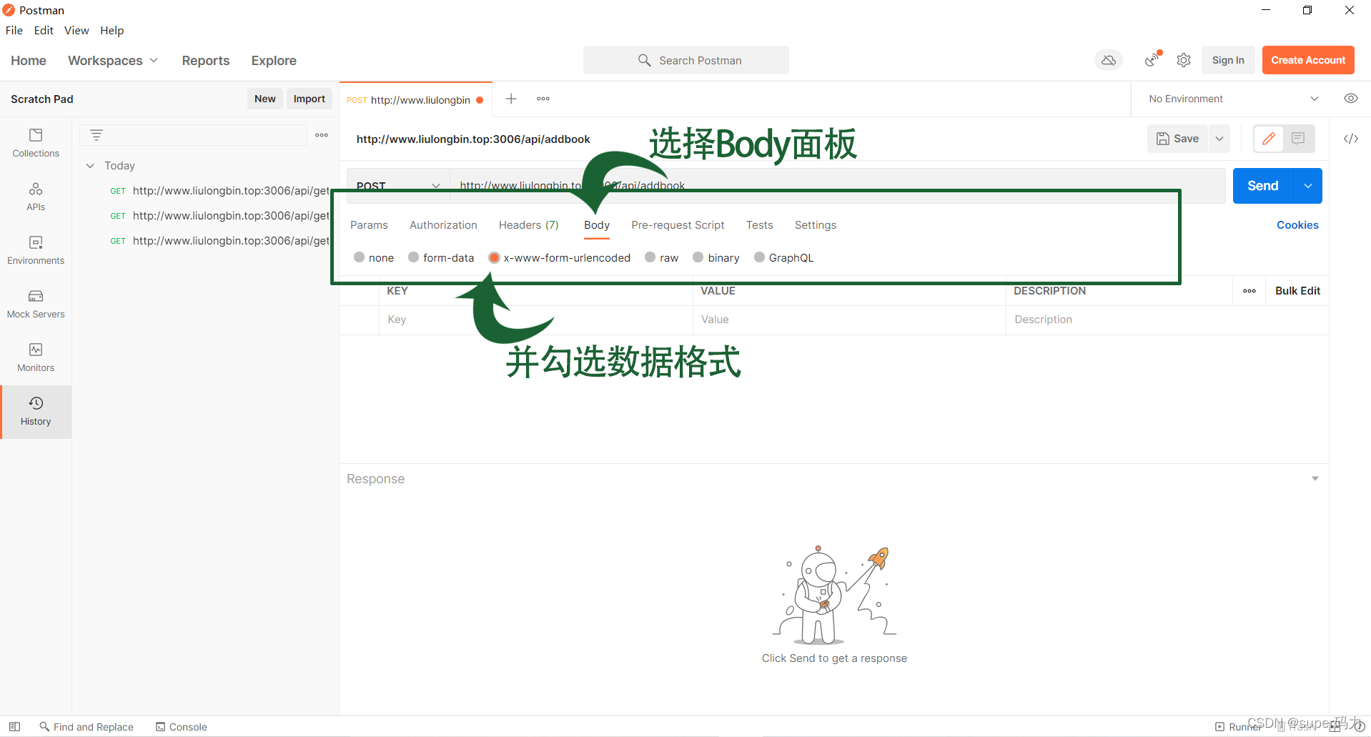Open the POST method dropdown
The image size is (1371, 737).
(x=398, y=186)
